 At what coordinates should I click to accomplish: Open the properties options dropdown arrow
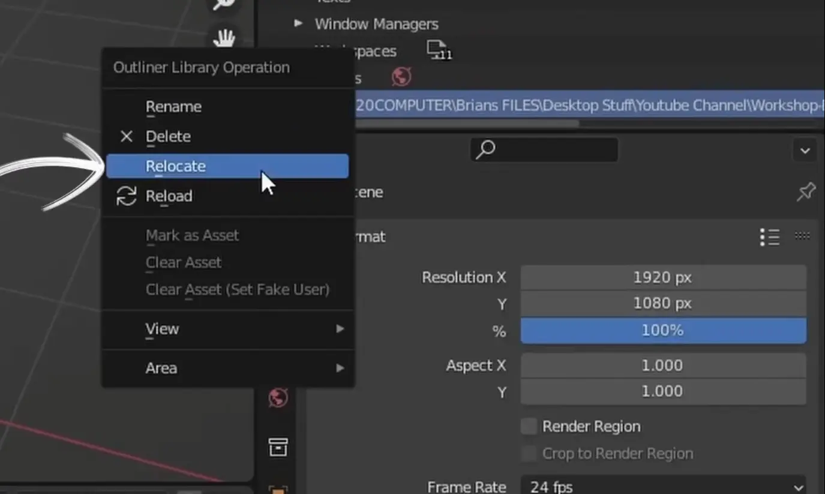pos(805,150)
